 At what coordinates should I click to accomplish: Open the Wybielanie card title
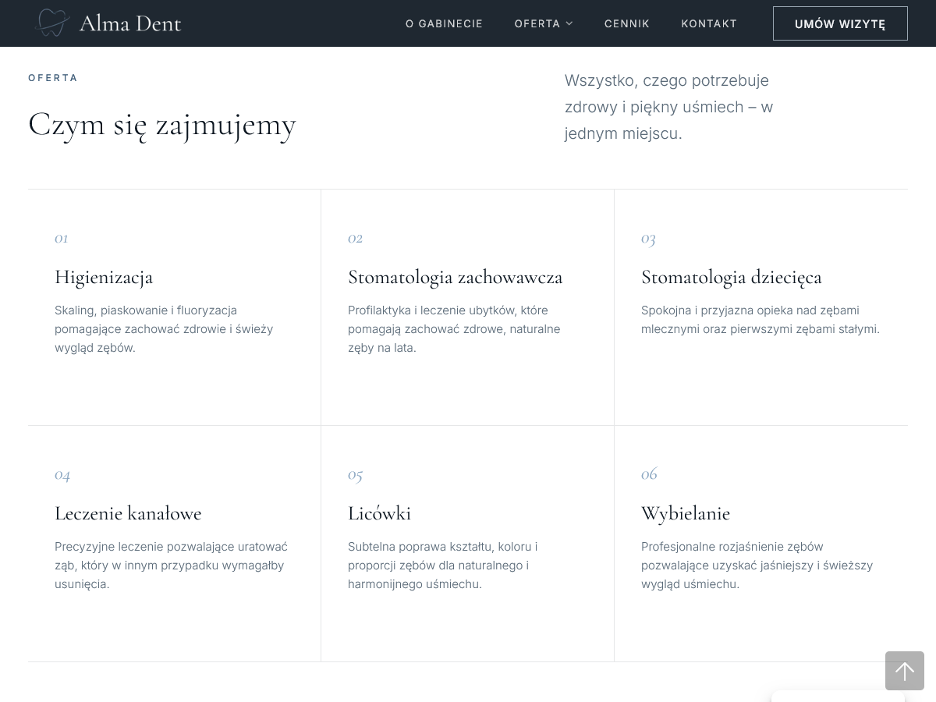coord(686,513)
